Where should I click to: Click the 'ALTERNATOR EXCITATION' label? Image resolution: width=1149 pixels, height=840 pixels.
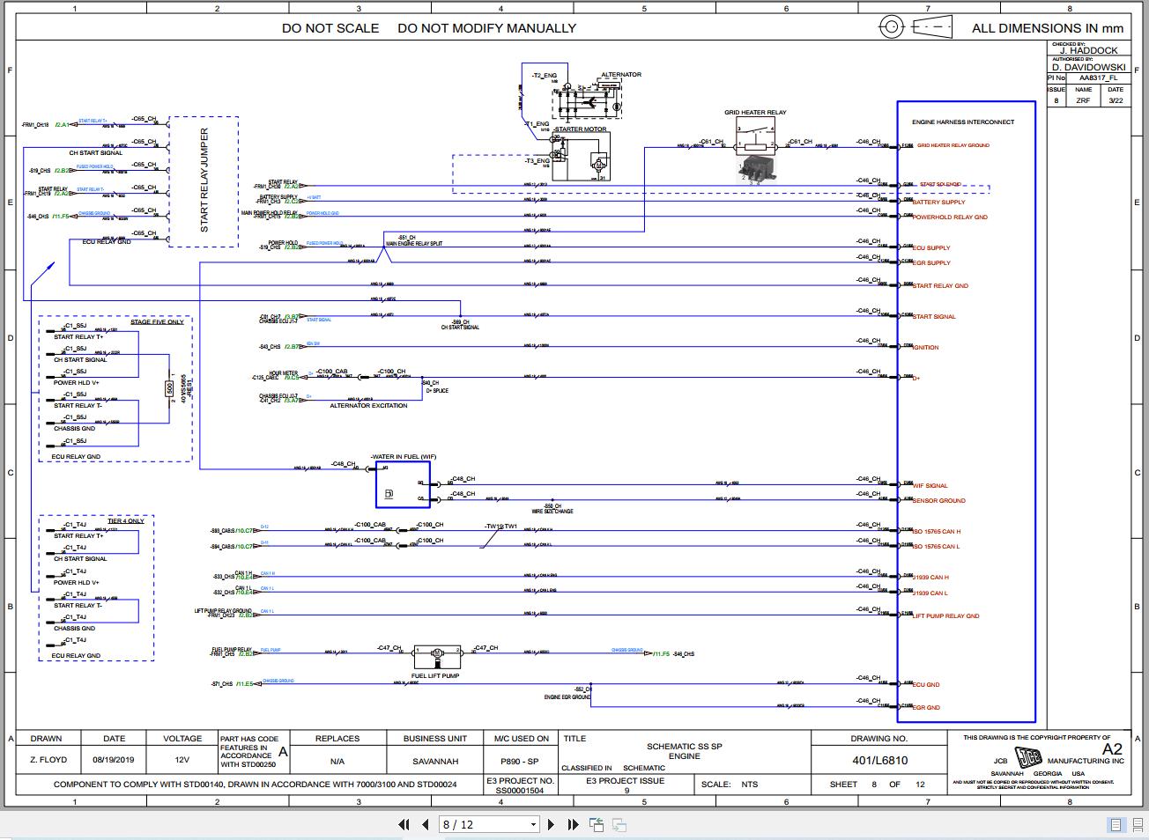(x=368, y=405)
